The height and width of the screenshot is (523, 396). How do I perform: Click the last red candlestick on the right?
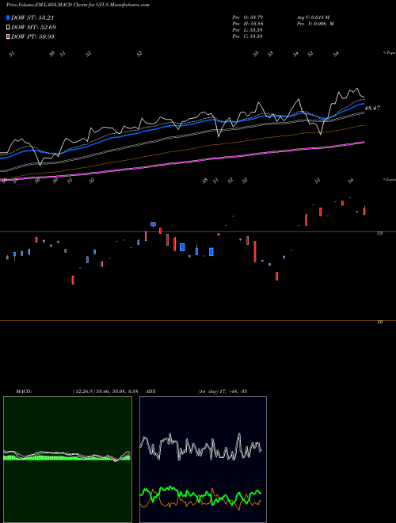pos(364,211)
